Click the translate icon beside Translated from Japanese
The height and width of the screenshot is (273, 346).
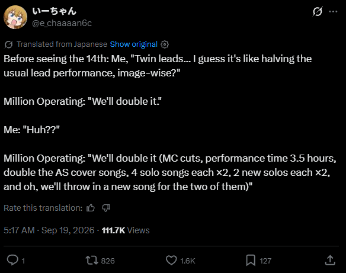[9, 44]
